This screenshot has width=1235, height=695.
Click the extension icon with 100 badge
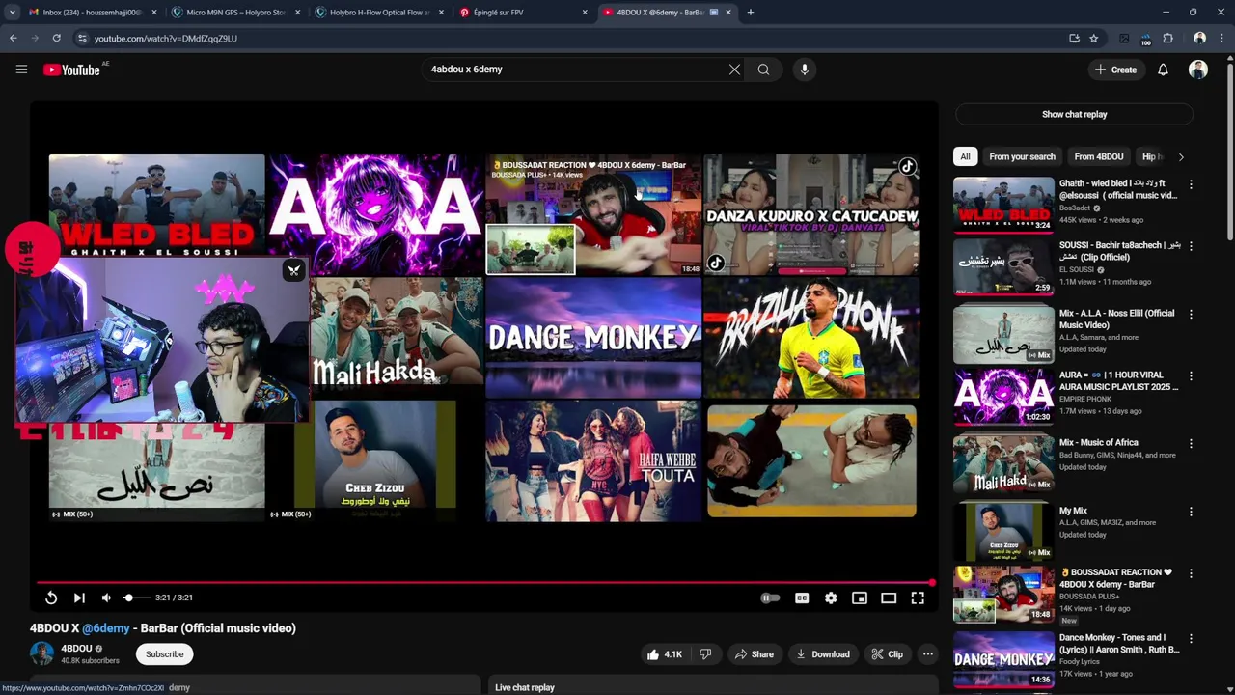click(1145, 39)
